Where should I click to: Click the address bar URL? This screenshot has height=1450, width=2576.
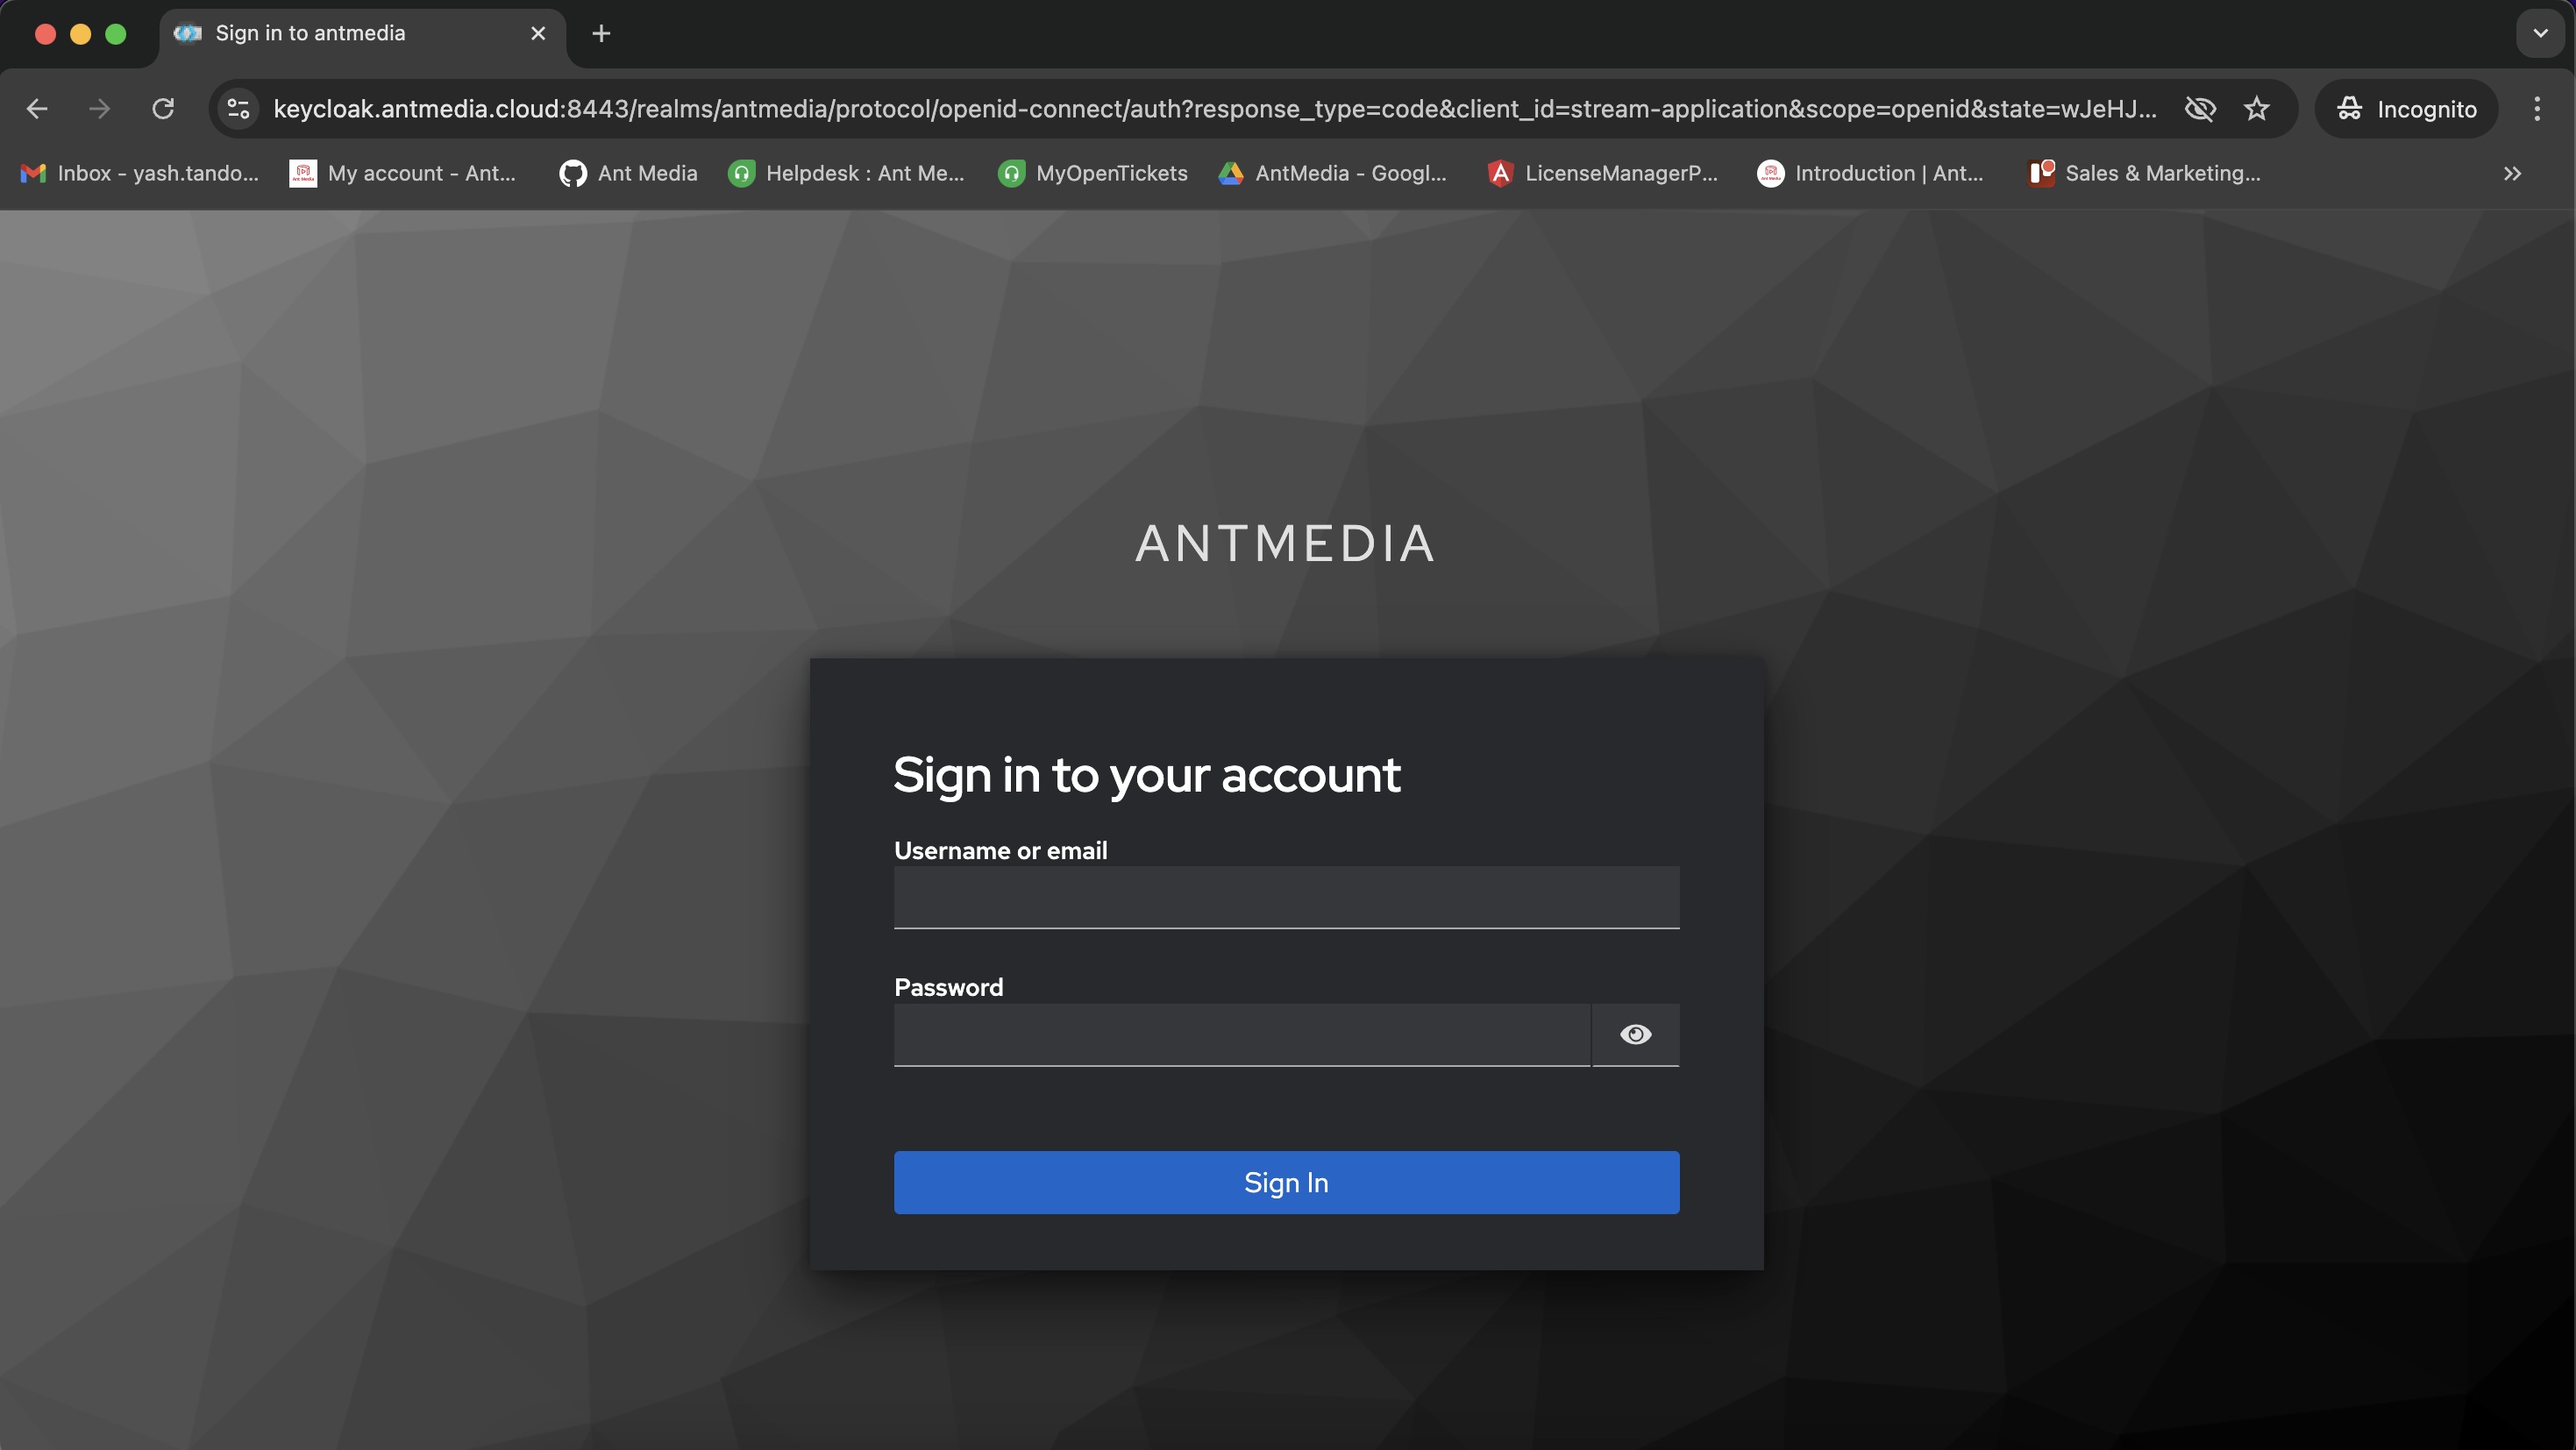[1214, 109]
